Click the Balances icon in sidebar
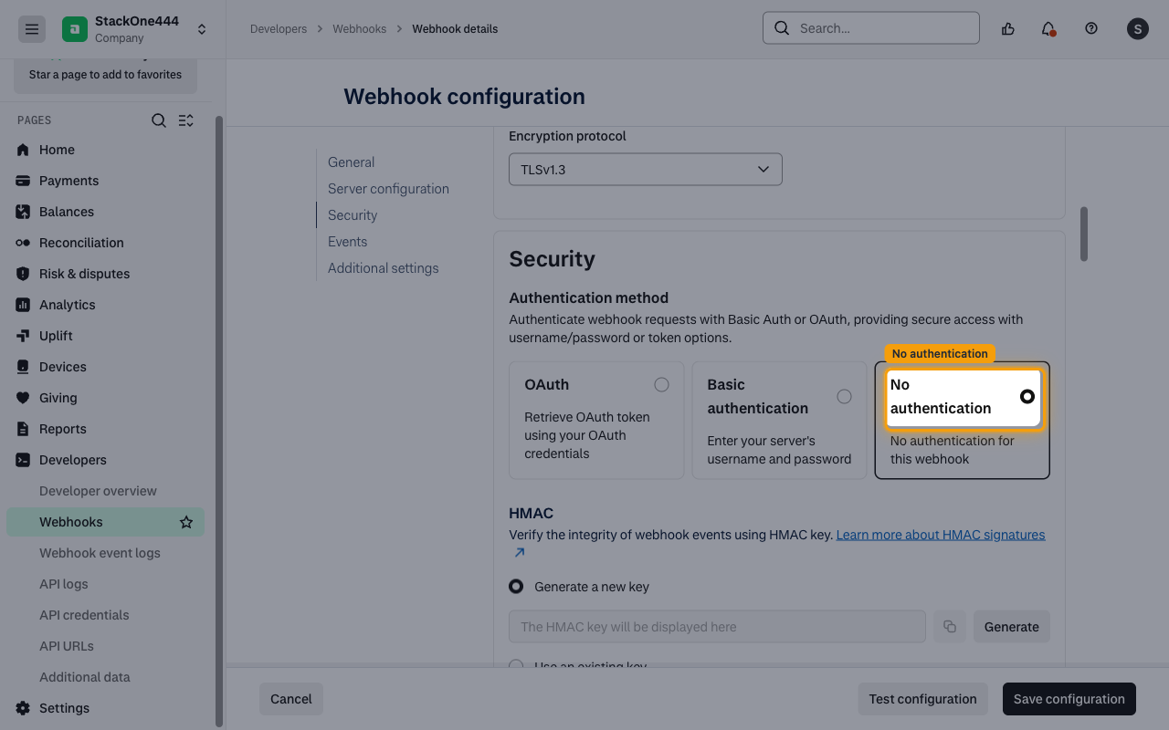Screen dimensions: 1169x730 23,212
